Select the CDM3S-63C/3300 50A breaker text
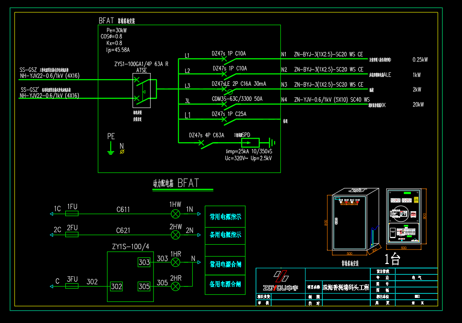 click(237, 99)
